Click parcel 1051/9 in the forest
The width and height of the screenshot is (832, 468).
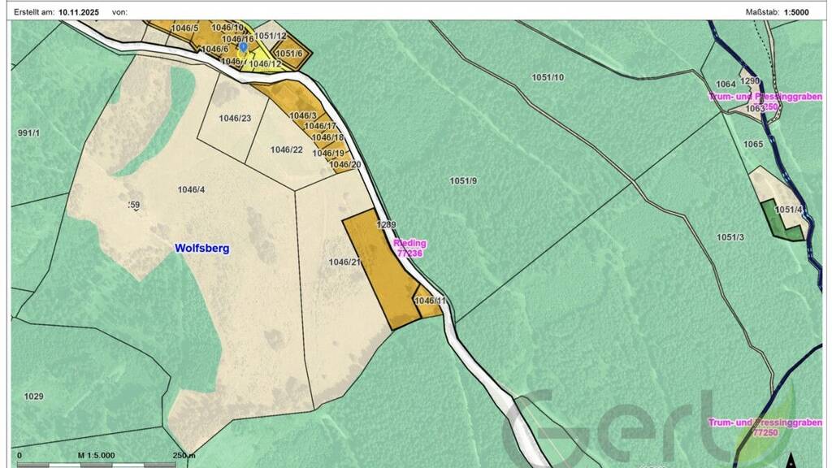point(463,180)
